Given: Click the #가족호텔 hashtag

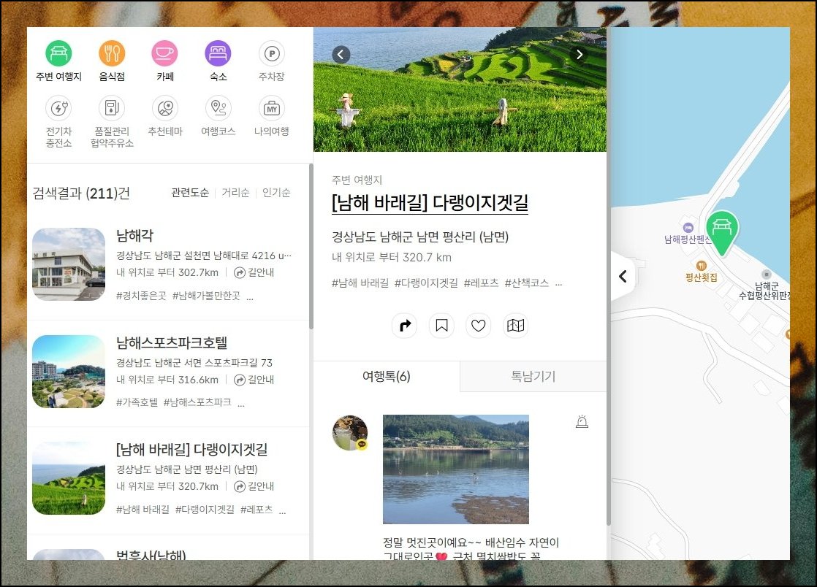Looking at the screenshot, I should tap(137, 402).
